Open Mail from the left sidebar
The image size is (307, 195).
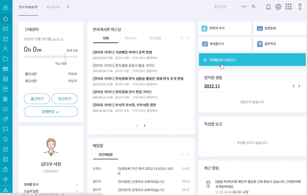click(x=5, y=29)
